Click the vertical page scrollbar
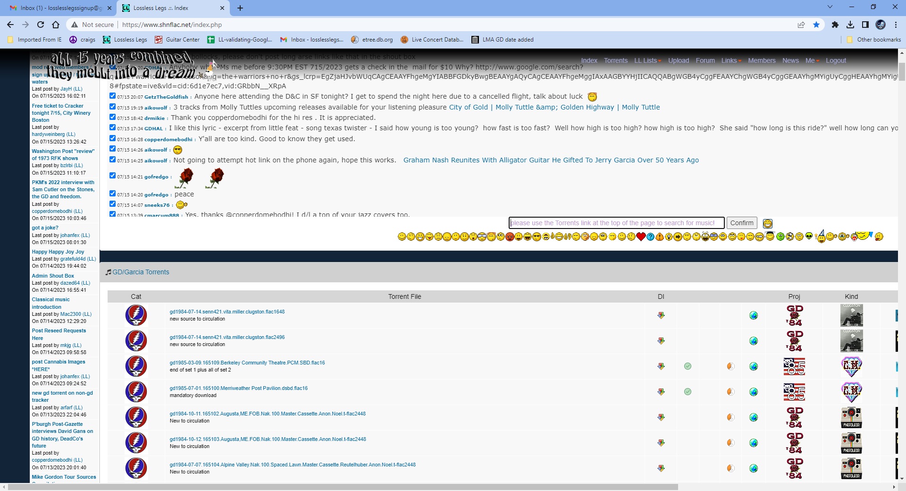The height and width of the screenshot is (491, 906). 902,72
